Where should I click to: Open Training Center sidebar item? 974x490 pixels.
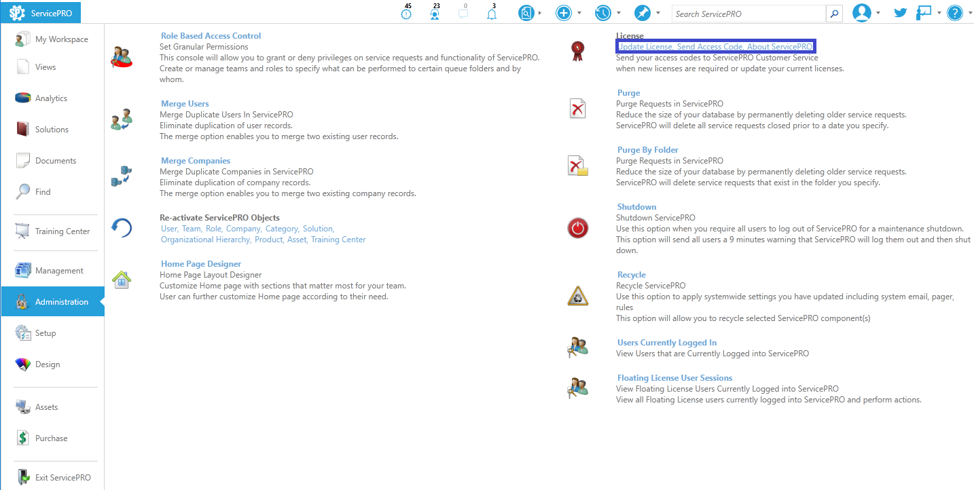point(52,231)
